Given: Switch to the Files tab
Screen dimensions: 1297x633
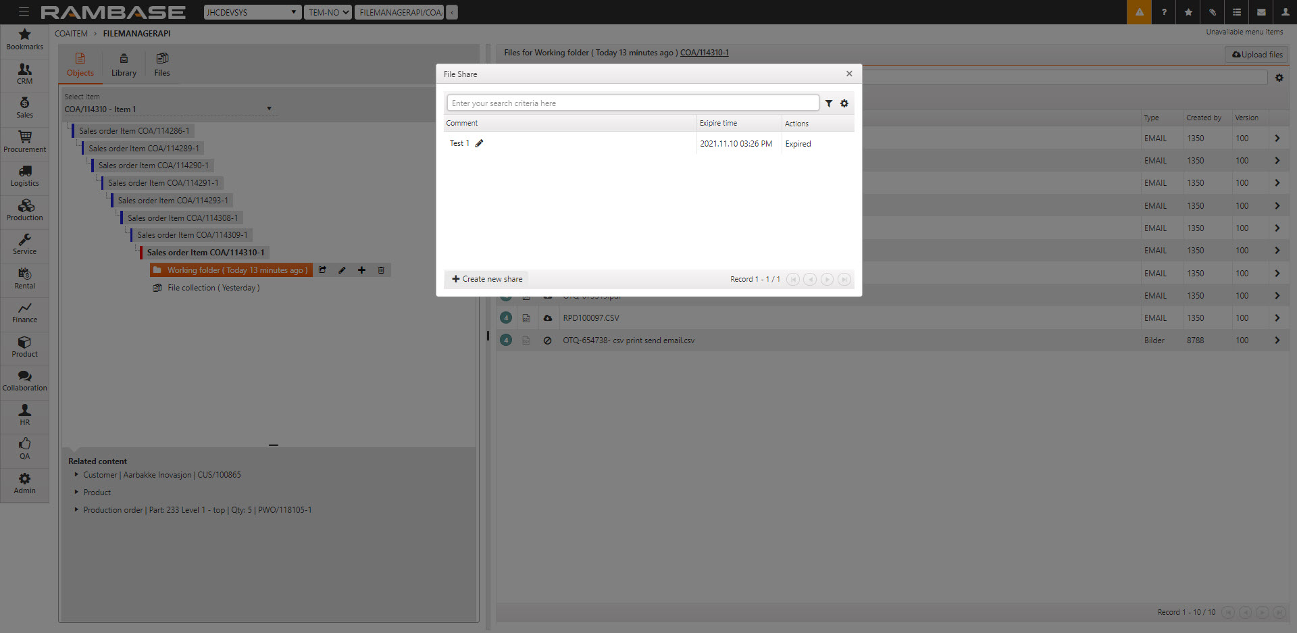Looking at the screenshot, I should tap(162, 65).
